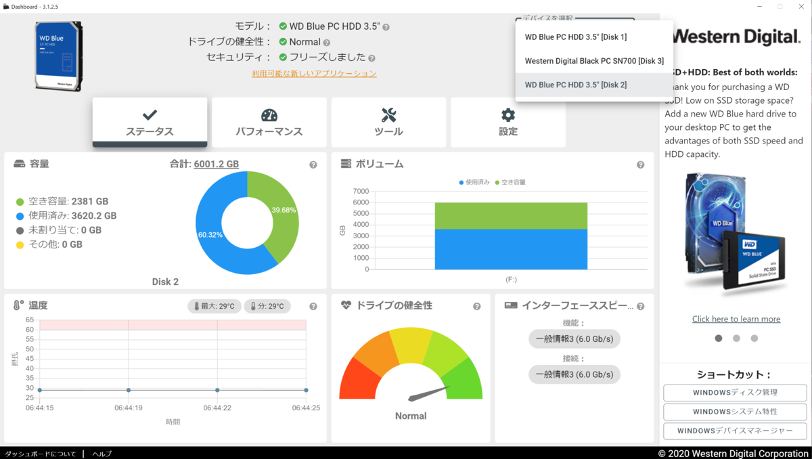Image resolution: width=812 pixels, height=459 pixels.
Task: Select the second carousel dot
Action: point(736,338)
